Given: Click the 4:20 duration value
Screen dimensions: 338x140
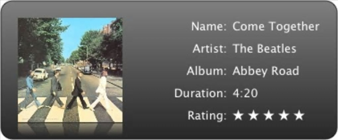Looking at the screenshot, I should pos(245,93).
